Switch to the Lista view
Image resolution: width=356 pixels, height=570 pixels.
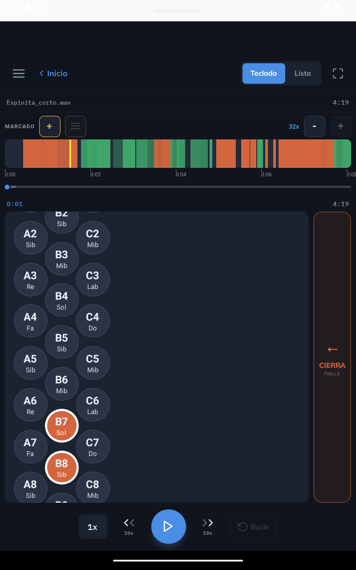(x=303, y=73)
